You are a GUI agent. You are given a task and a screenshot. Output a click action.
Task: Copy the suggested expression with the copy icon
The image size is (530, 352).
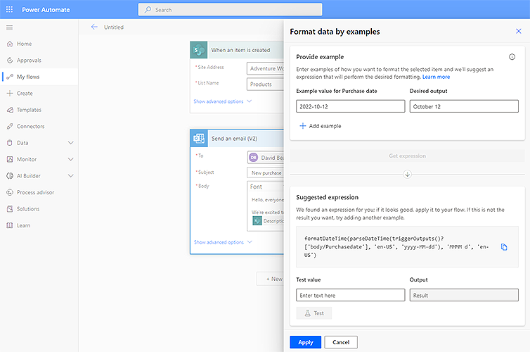point(504,247)
